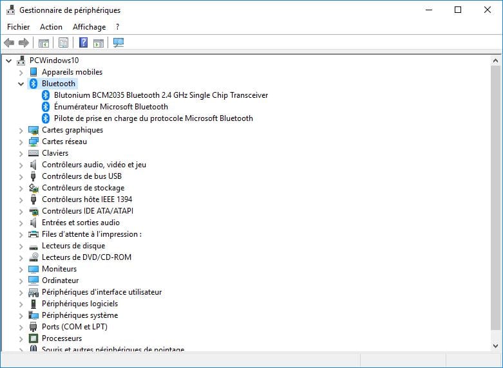Click the Blutonium BCM2035 Bluetooth icon

46,95
